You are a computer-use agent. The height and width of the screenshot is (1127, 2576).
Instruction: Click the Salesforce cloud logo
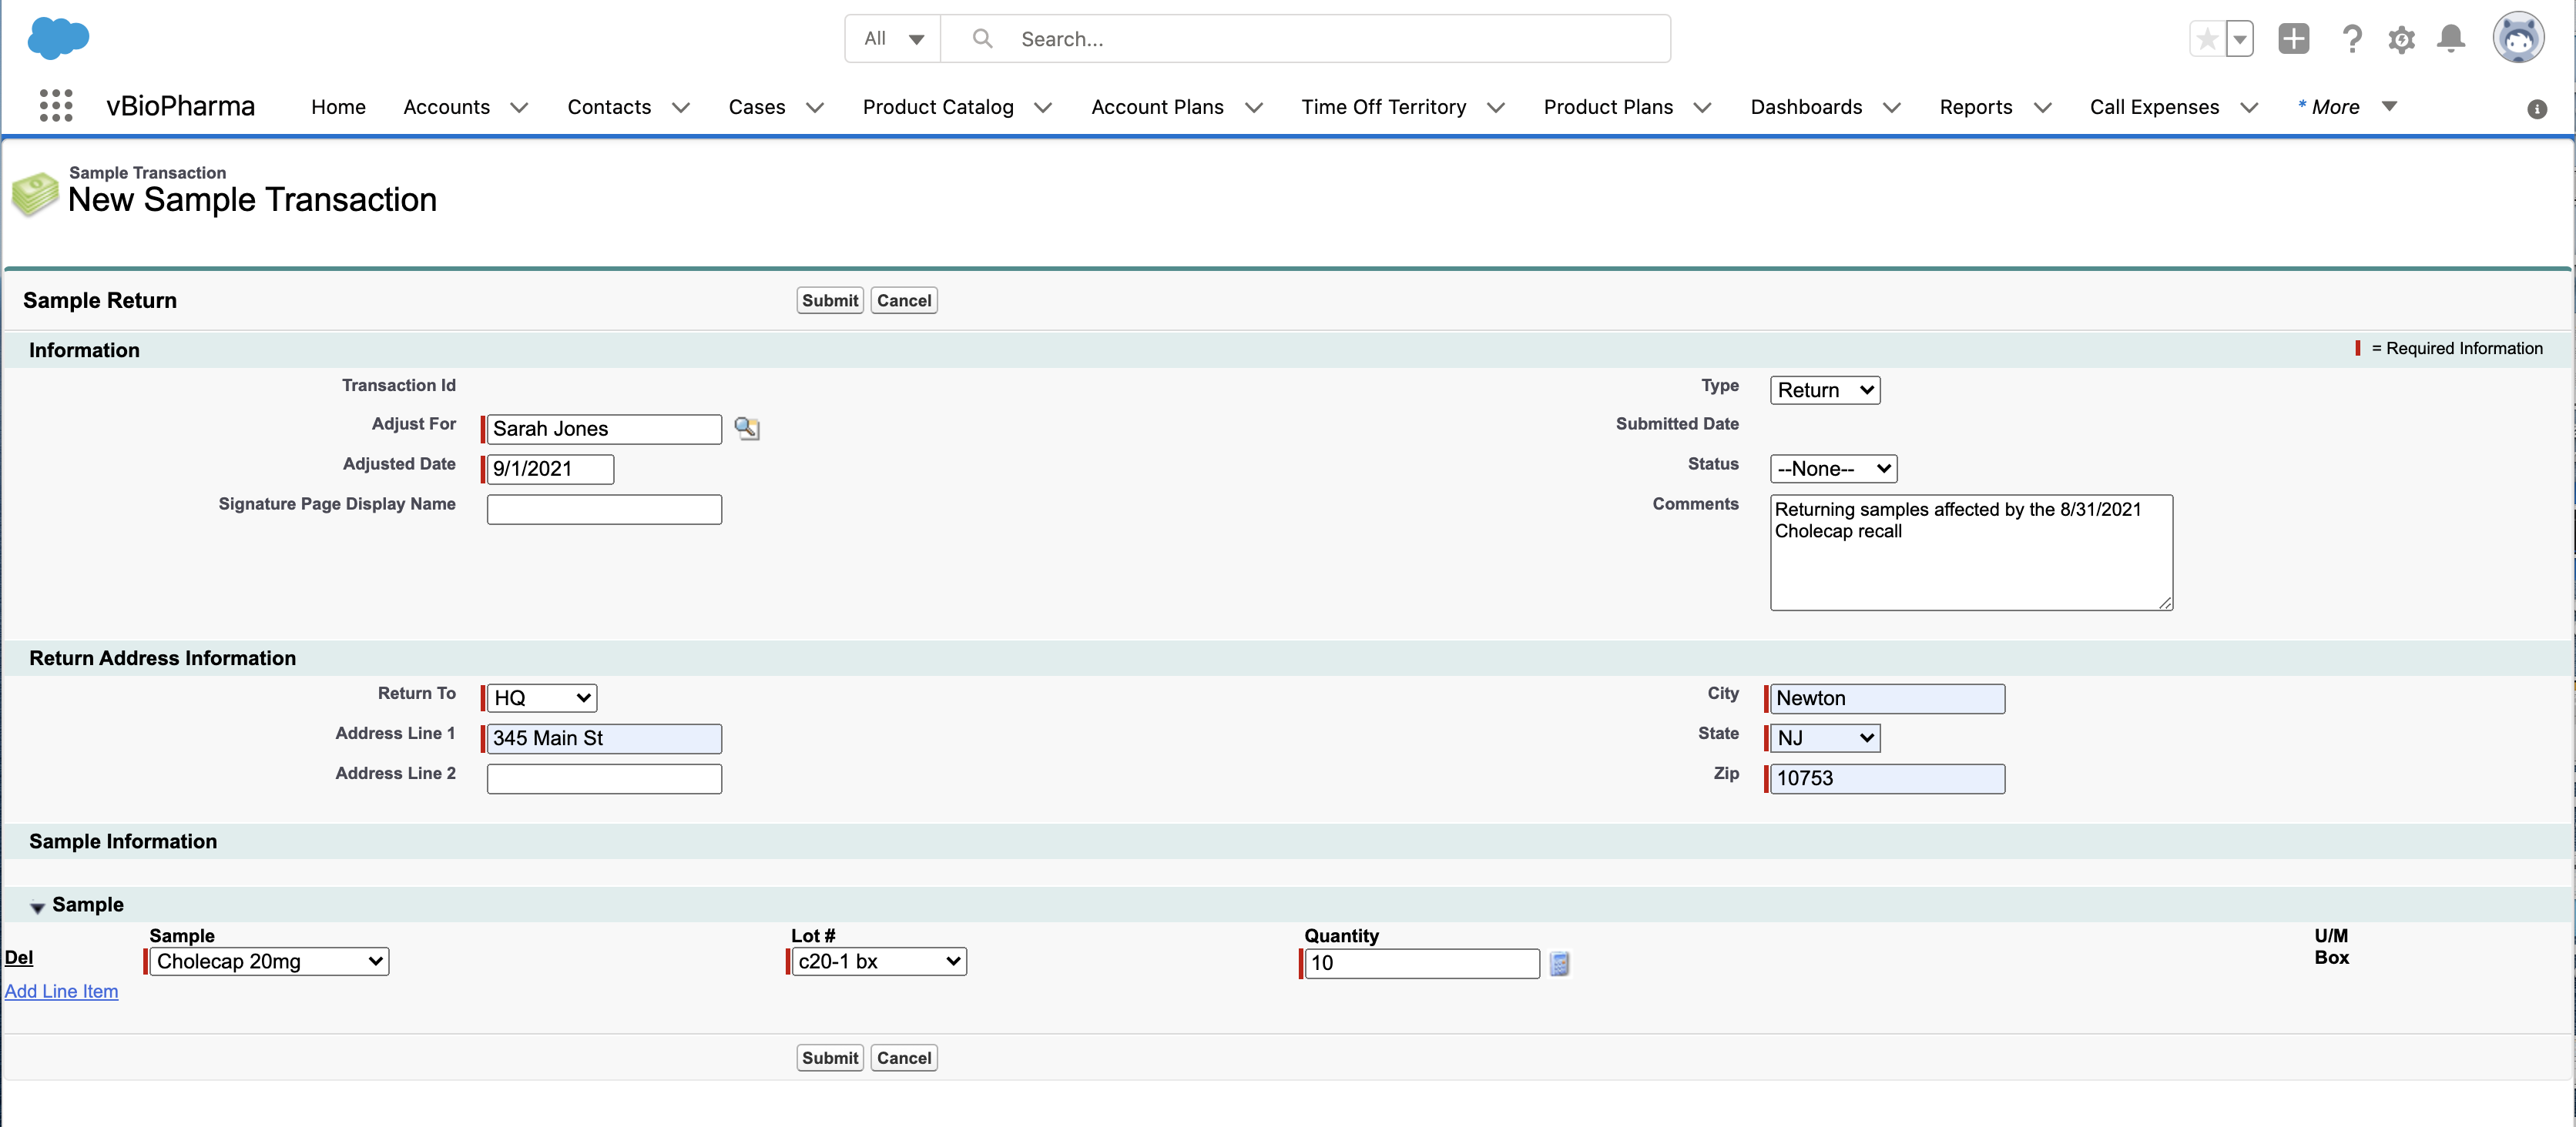(x=58, y=38)
